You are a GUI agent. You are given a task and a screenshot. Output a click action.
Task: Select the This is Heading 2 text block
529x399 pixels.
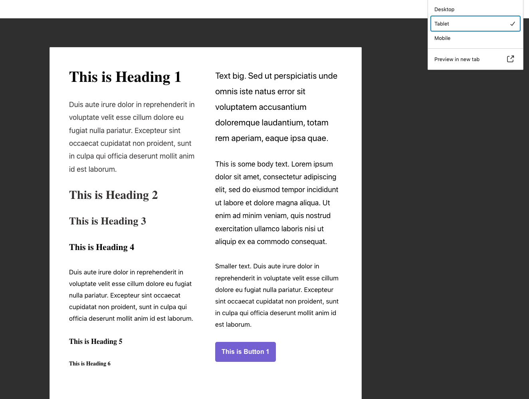click(x=113, y=195)
